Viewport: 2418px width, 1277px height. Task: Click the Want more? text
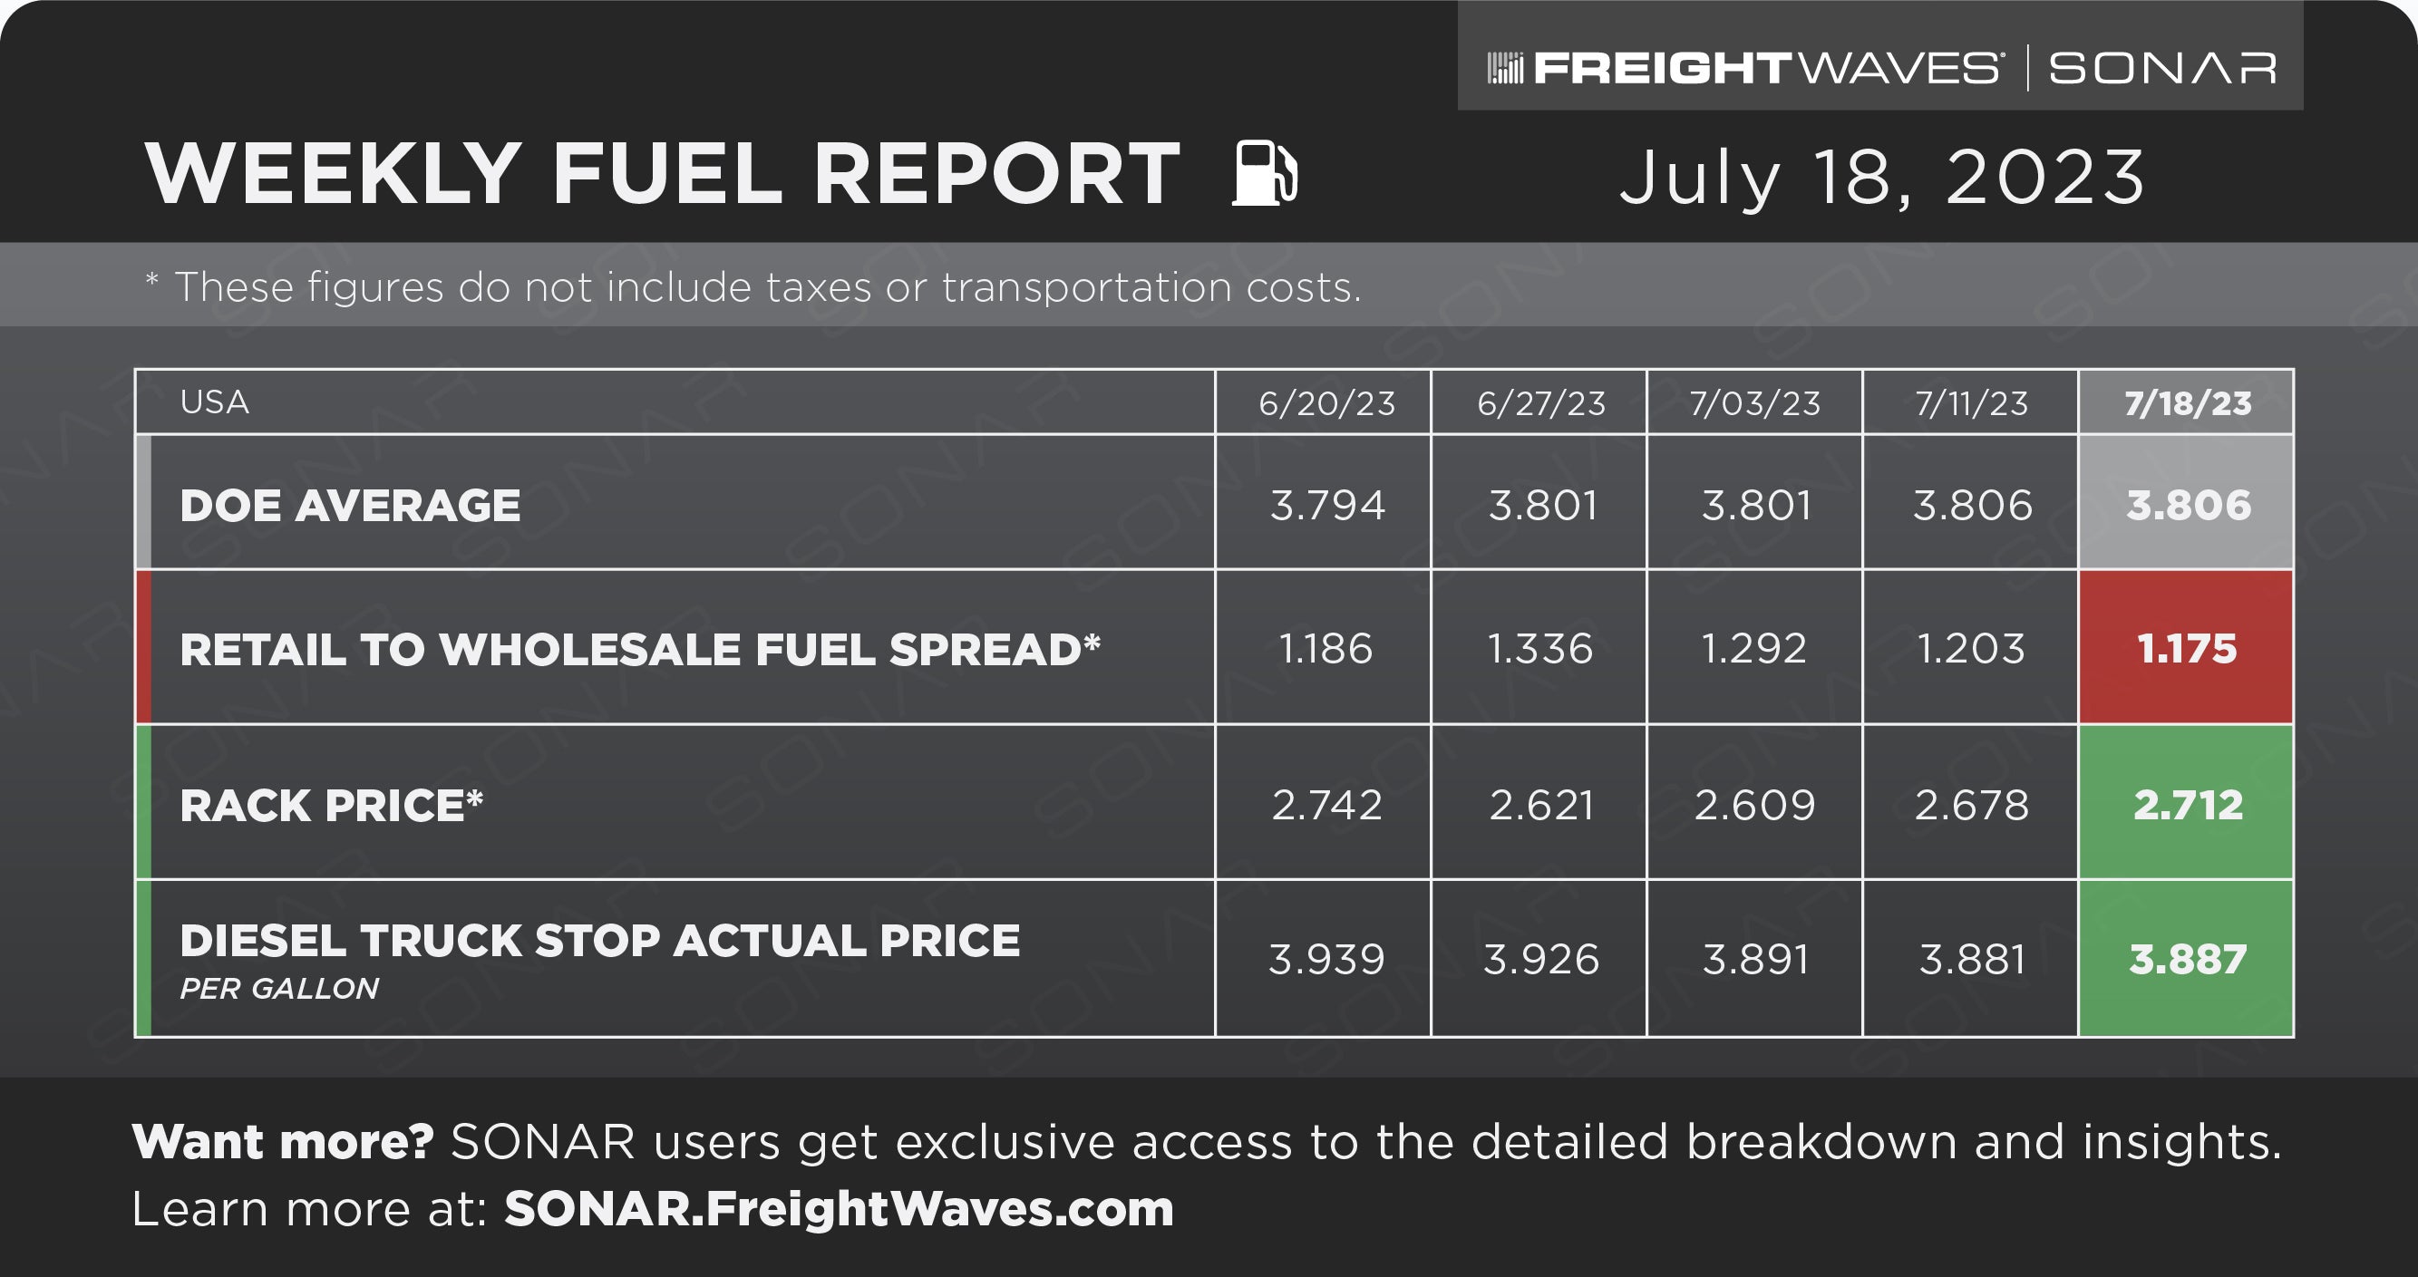283,1142
